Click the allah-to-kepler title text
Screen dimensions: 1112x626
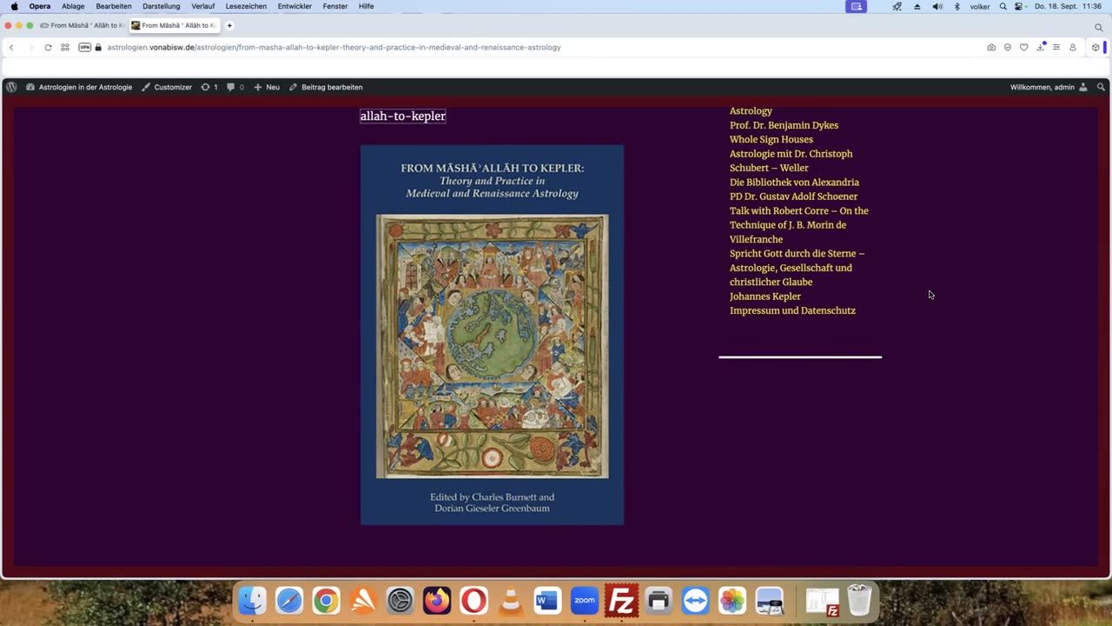[403, 116]
